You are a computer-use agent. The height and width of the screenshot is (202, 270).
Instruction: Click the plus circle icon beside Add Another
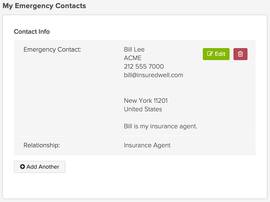[x=22, y=167]
